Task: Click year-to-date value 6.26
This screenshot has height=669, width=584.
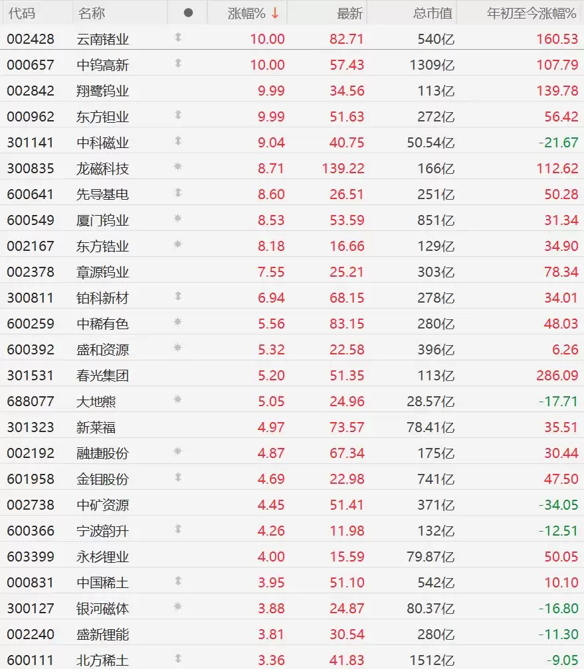Action: click(x=565, y=350)
